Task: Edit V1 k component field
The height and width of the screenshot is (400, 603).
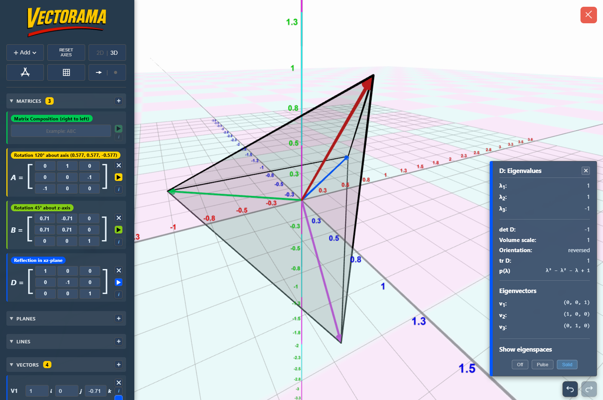Action: tap(96, 391)
